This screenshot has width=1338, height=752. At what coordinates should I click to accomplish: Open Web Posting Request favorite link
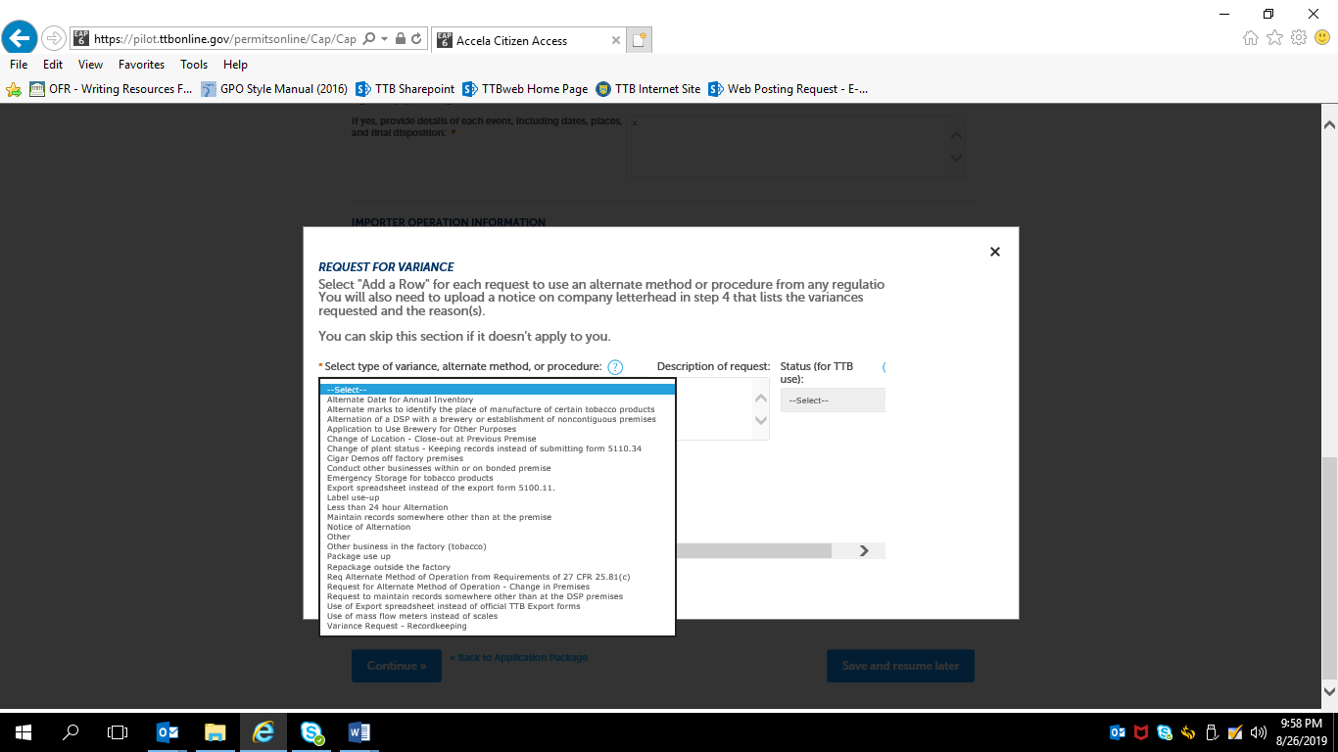[788, 89]
